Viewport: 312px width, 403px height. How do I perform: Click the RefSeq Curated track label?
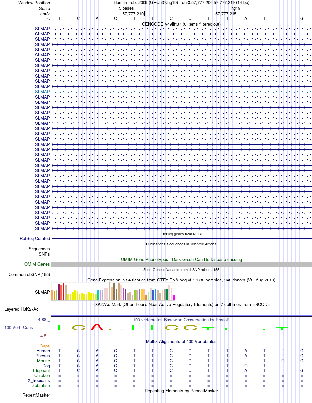click(x=35, y=239)
